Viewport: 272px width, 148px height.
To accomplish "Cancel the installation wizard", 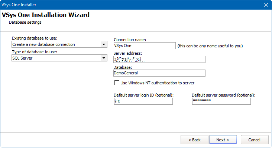I will (255, 140).
